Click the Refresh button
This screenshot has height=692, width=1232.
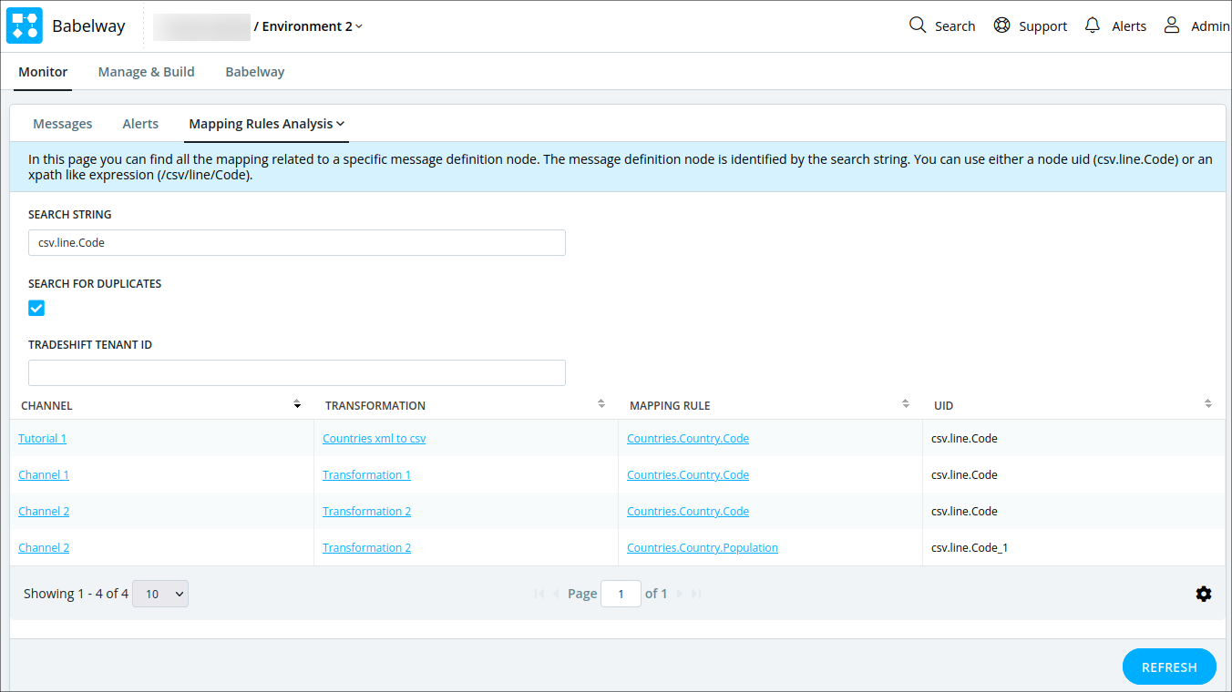coord(1169,667)
